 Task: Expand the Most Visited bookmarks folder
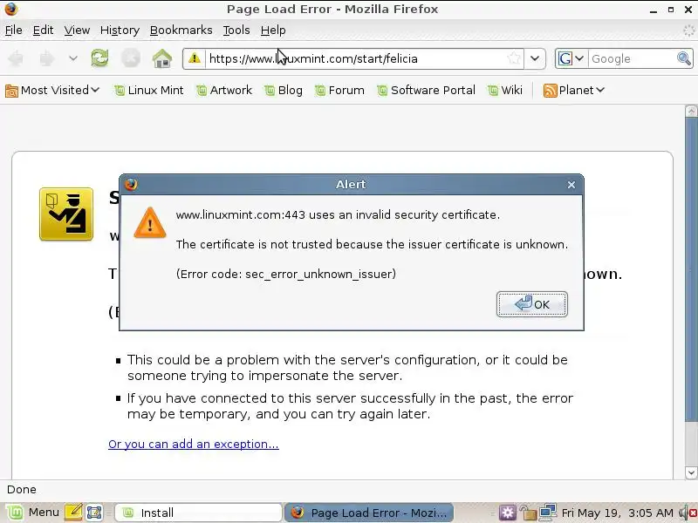pos(52,91)
